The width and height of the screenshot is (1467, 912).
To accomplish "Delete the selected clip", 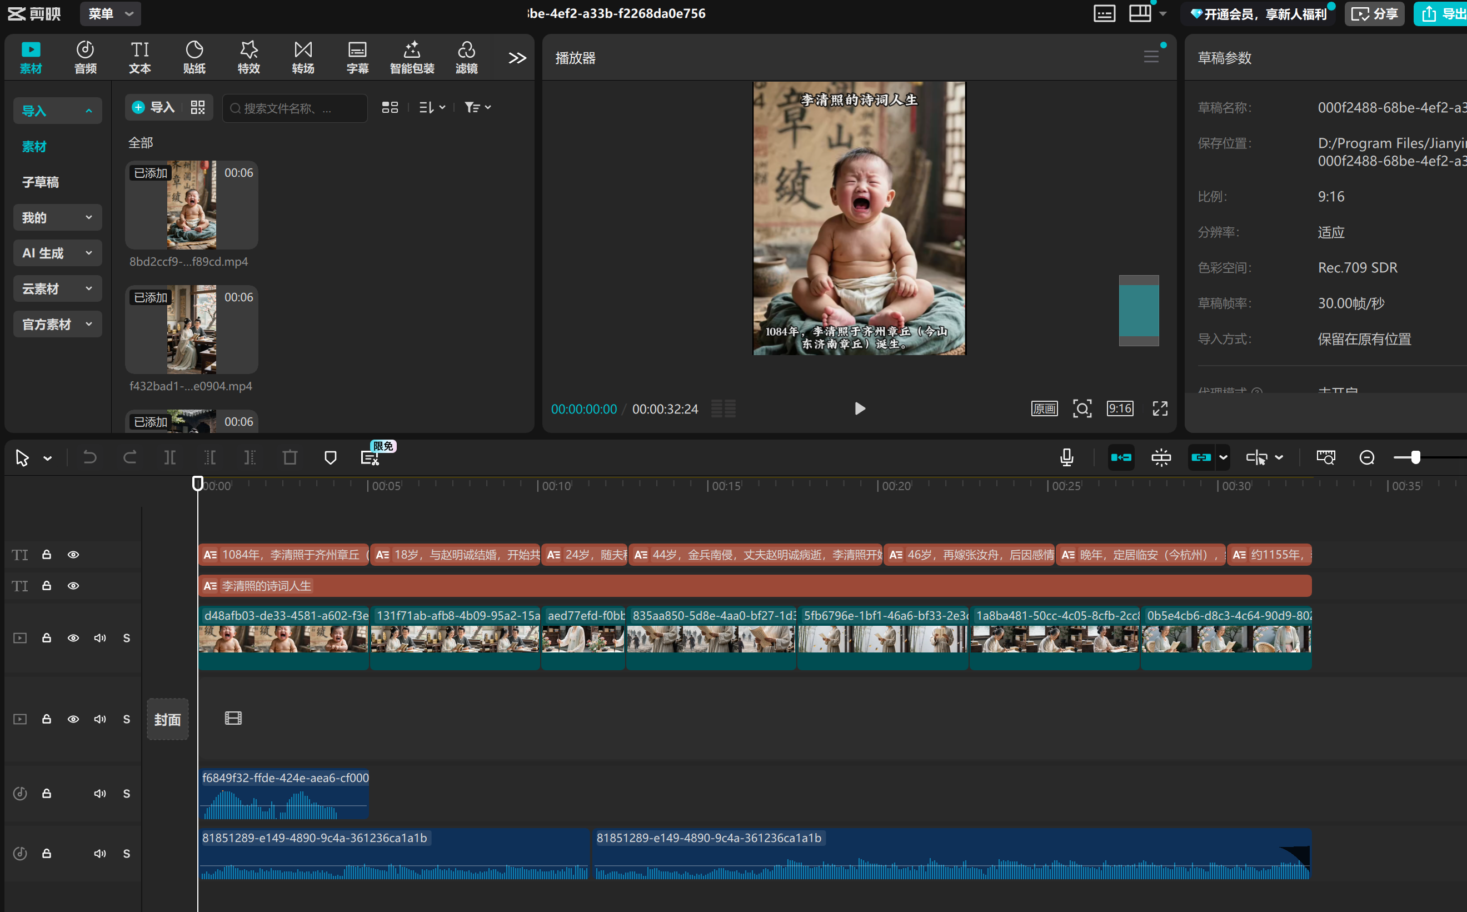I will point(290,457).
